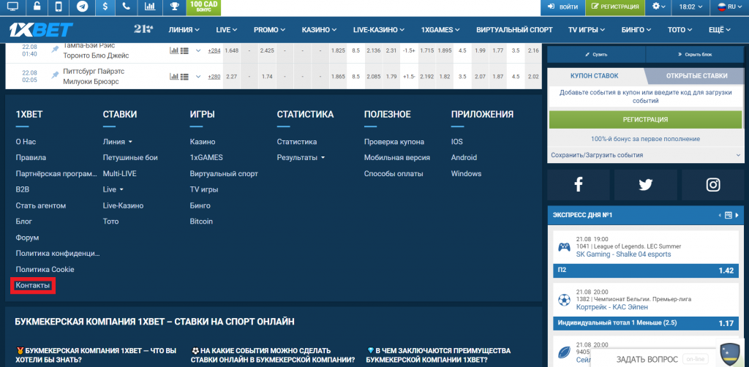Screen dimensions: 749x367
Task: Expand the Live footer submenu
Action: (x=113, y=189)
